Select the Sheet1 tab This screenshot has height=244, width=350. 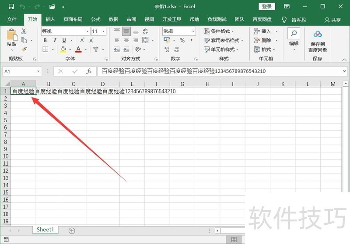[45, 230]
